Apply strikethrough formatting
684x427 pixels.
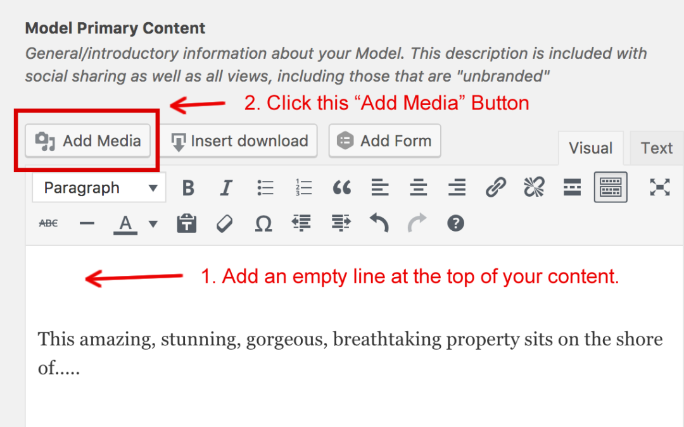pyautogui.click(x=47, y=223)
